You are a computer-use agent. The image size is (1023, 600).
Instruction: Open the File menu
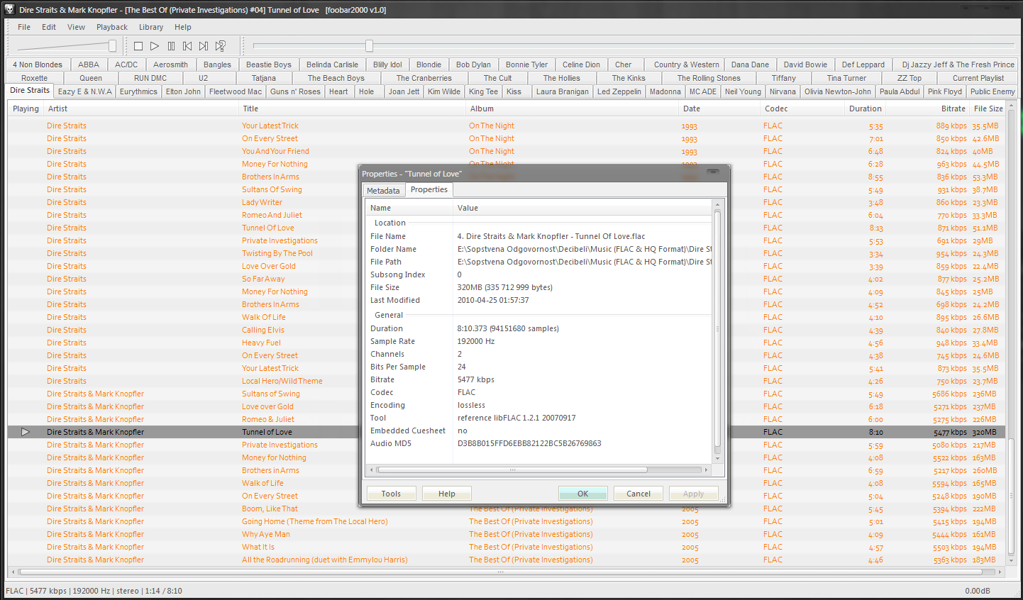click(x=24, y=27)
